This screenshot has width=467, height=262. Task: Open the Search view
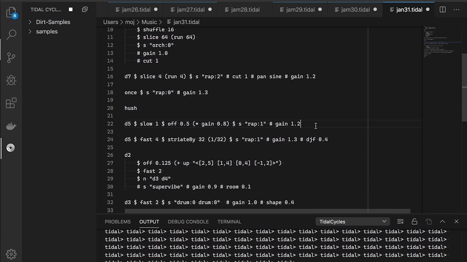pyautogui.click(x=11, y=35)
